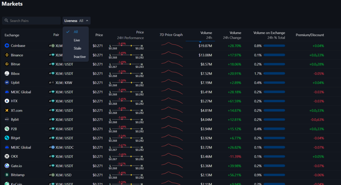This screenshot has width=341, height=185.
Task: Click the Bitstamp exchange logo icon
Action: coord(7,175)
